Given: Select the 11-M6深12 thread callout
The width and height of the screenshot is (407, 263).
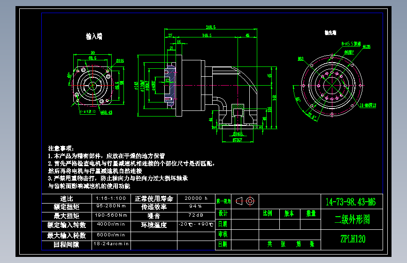Looking at the screenshot, I should [x=368, y=105].
